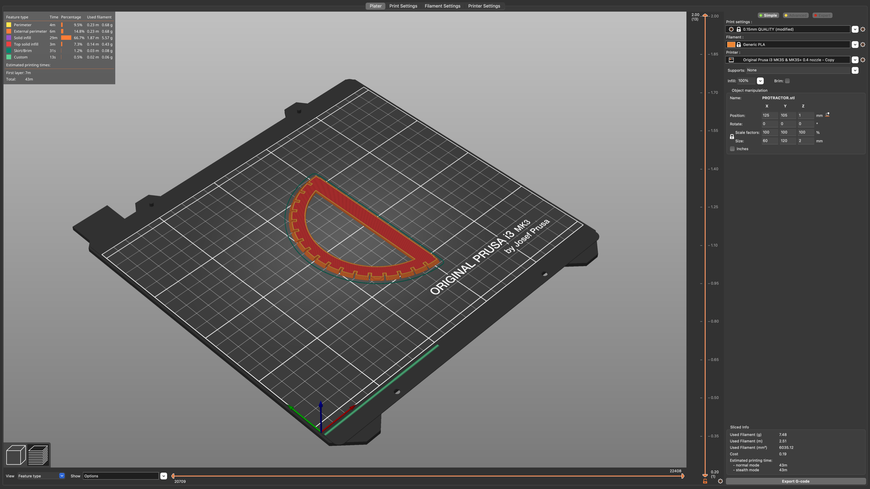Click drop-to-bed icon next to Position
This screenshot has width=870, height=489.
click(828, 115)
